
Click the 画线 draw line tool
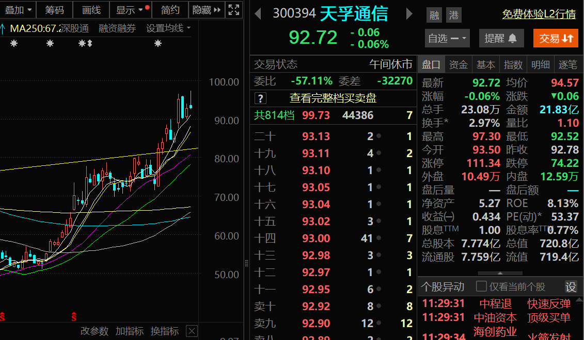91,10
